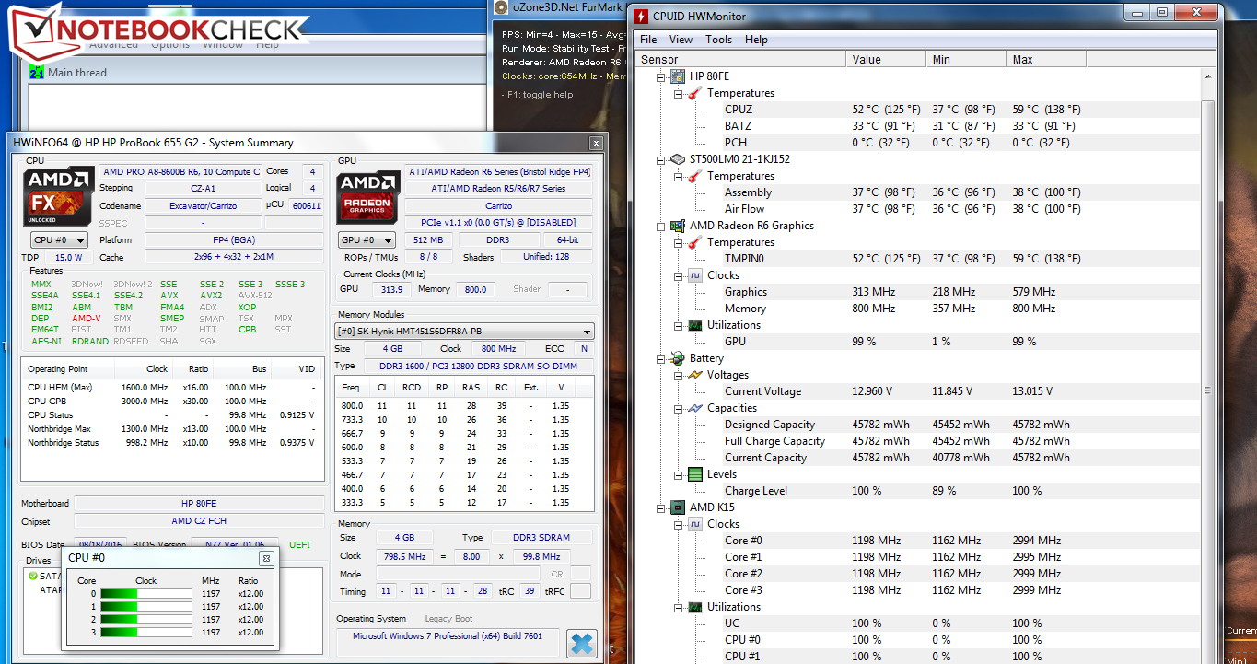Select the Core #2 clock row
This screenshot has height=664, width=1257.
pyautogui.click(x=919, y=574)
